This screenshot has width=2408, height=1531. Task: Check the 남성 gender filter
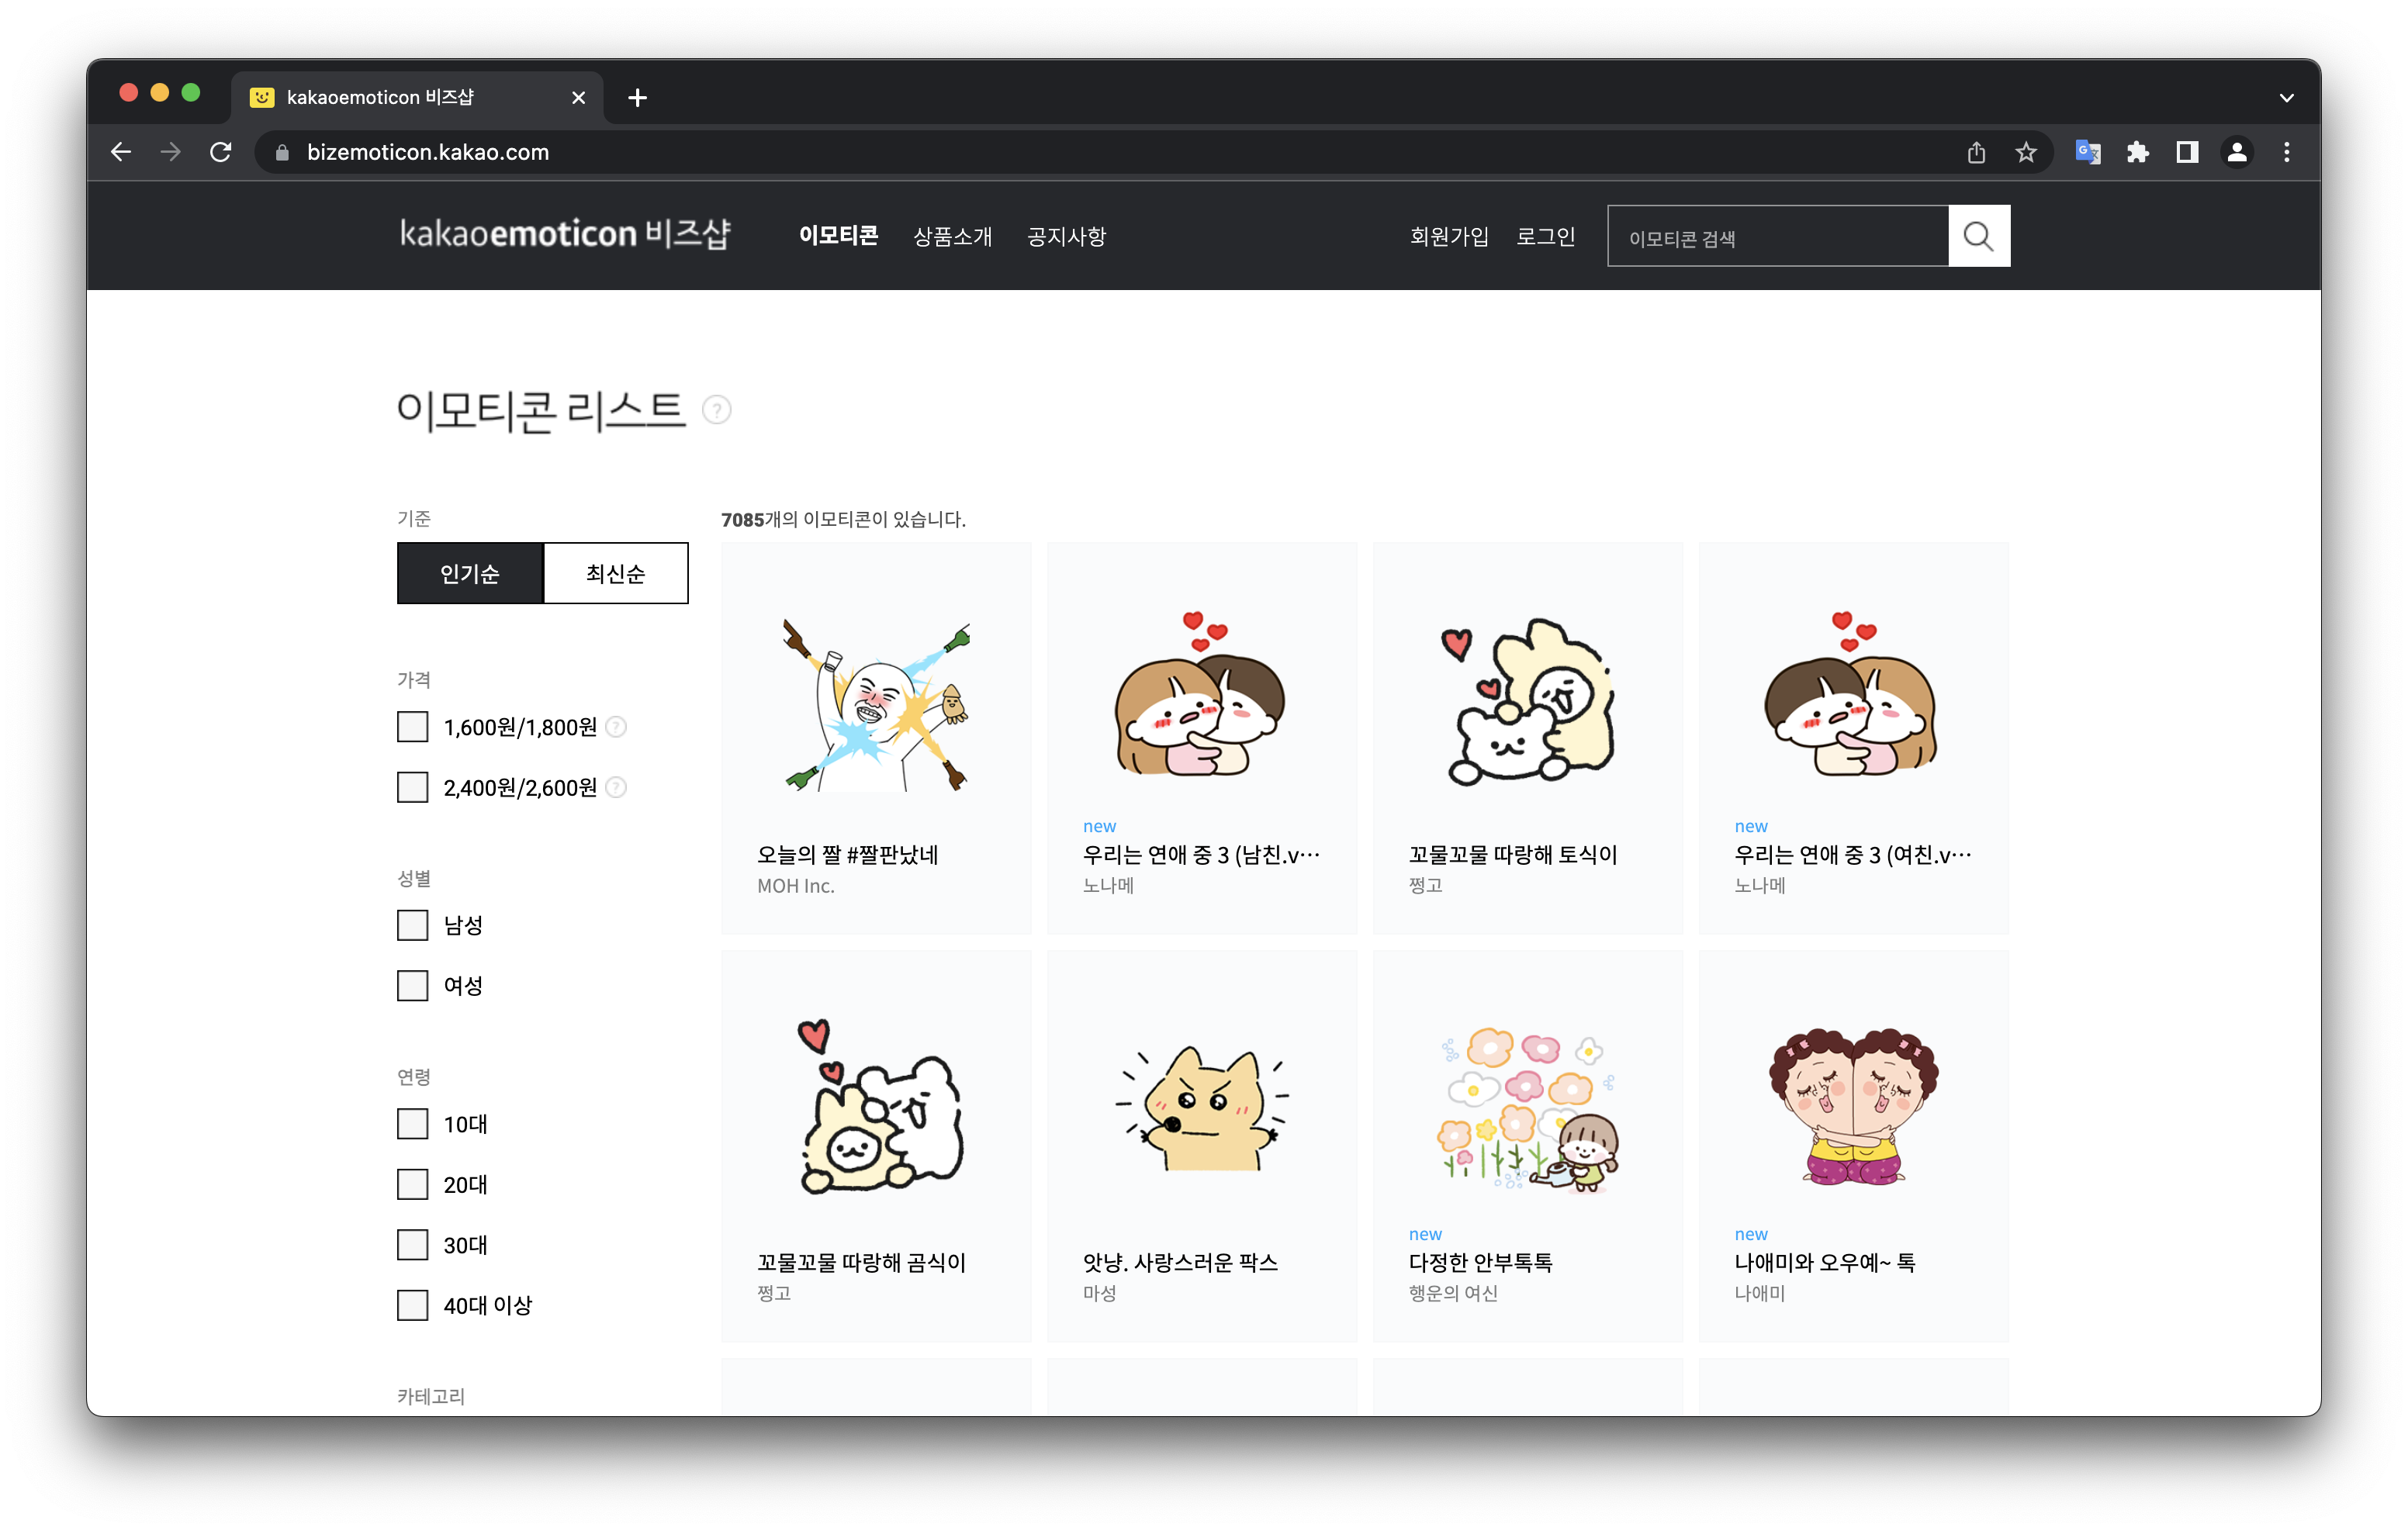(412, 925)
